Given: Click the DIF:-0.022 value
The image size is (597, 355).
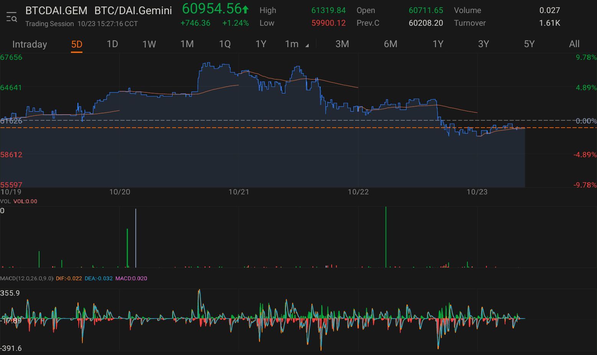Looking at the screenshot, I should 69,278.
